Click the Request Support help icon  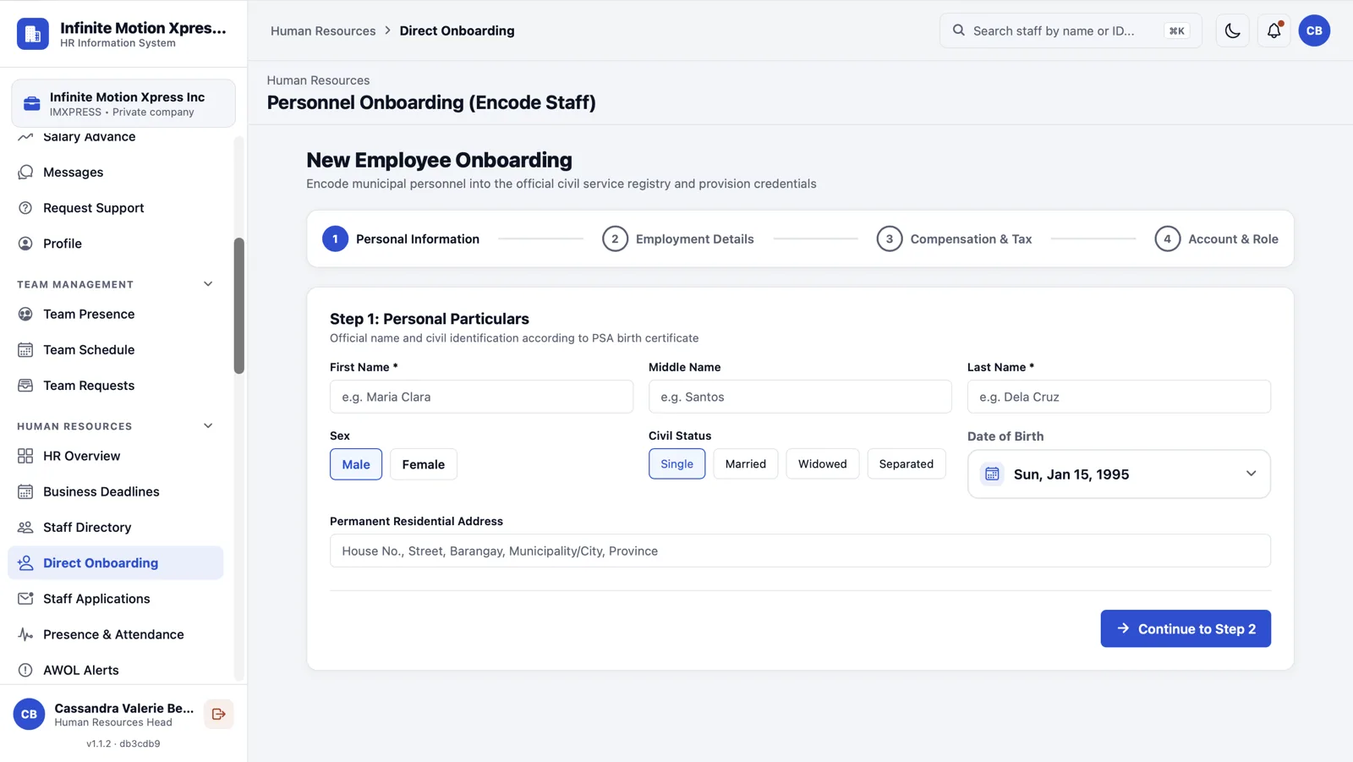25,208
